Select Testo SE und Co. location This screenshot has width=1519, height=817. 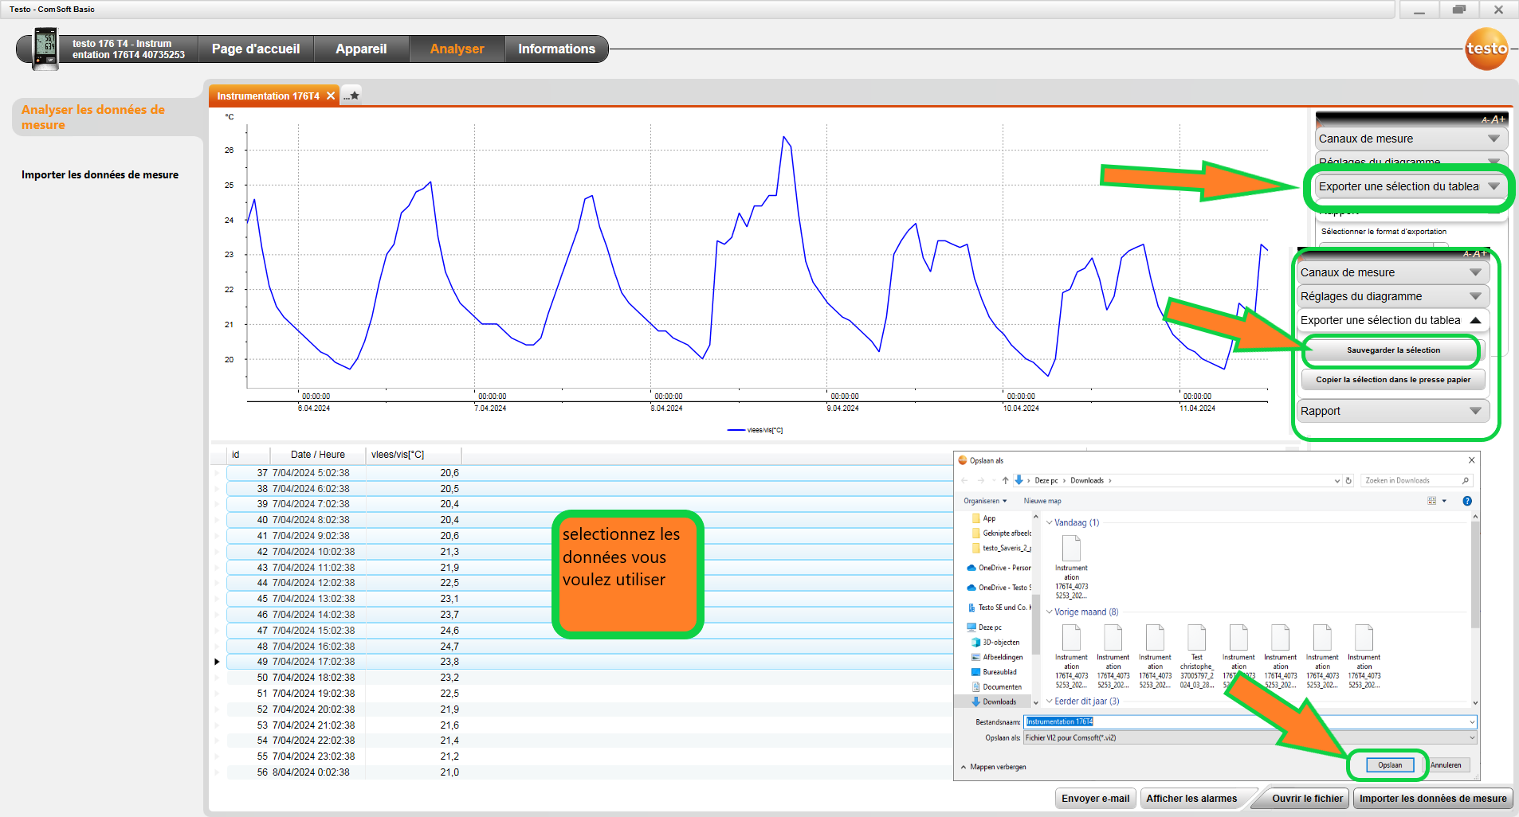click(x=999, y=608)
